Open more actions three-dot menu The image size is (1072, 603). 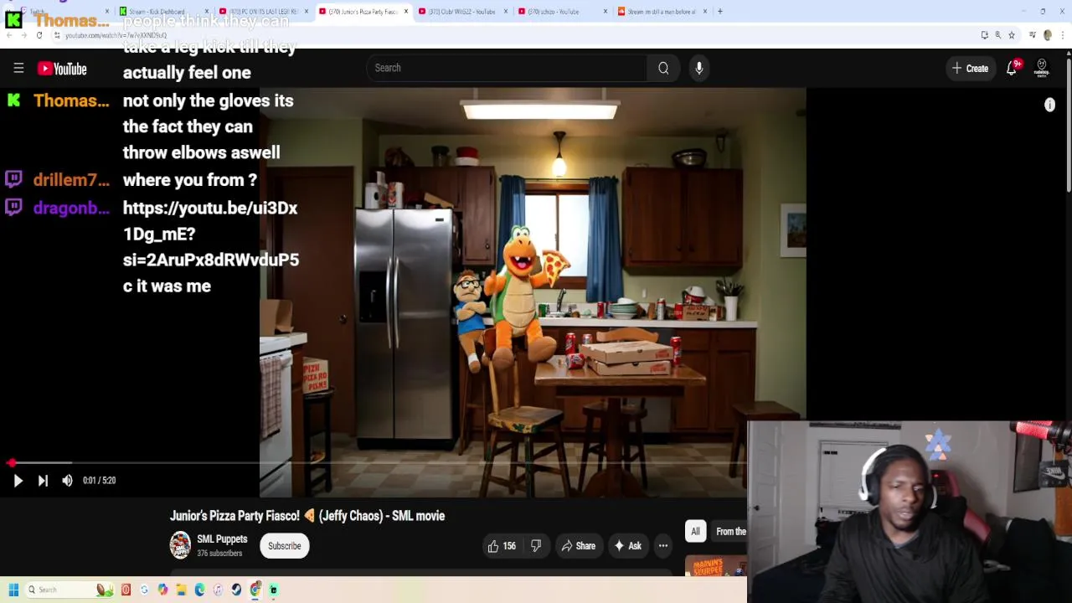coord(663,546)
